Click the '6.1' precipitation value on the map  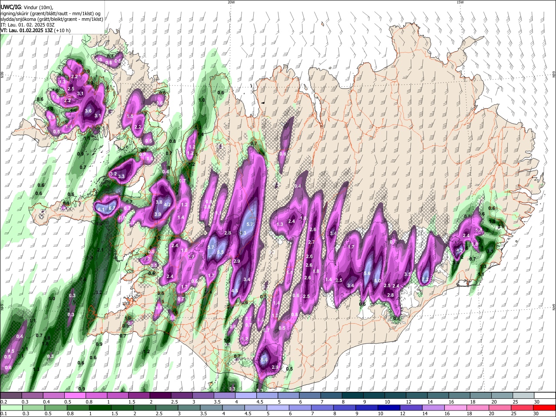pos(102,209)
